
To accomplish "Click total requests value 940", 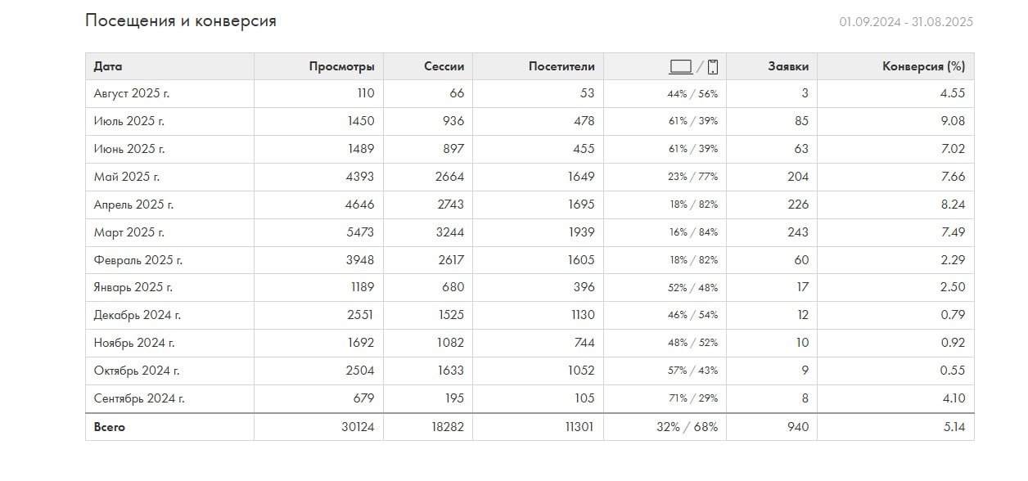I will tap(796, 427).
